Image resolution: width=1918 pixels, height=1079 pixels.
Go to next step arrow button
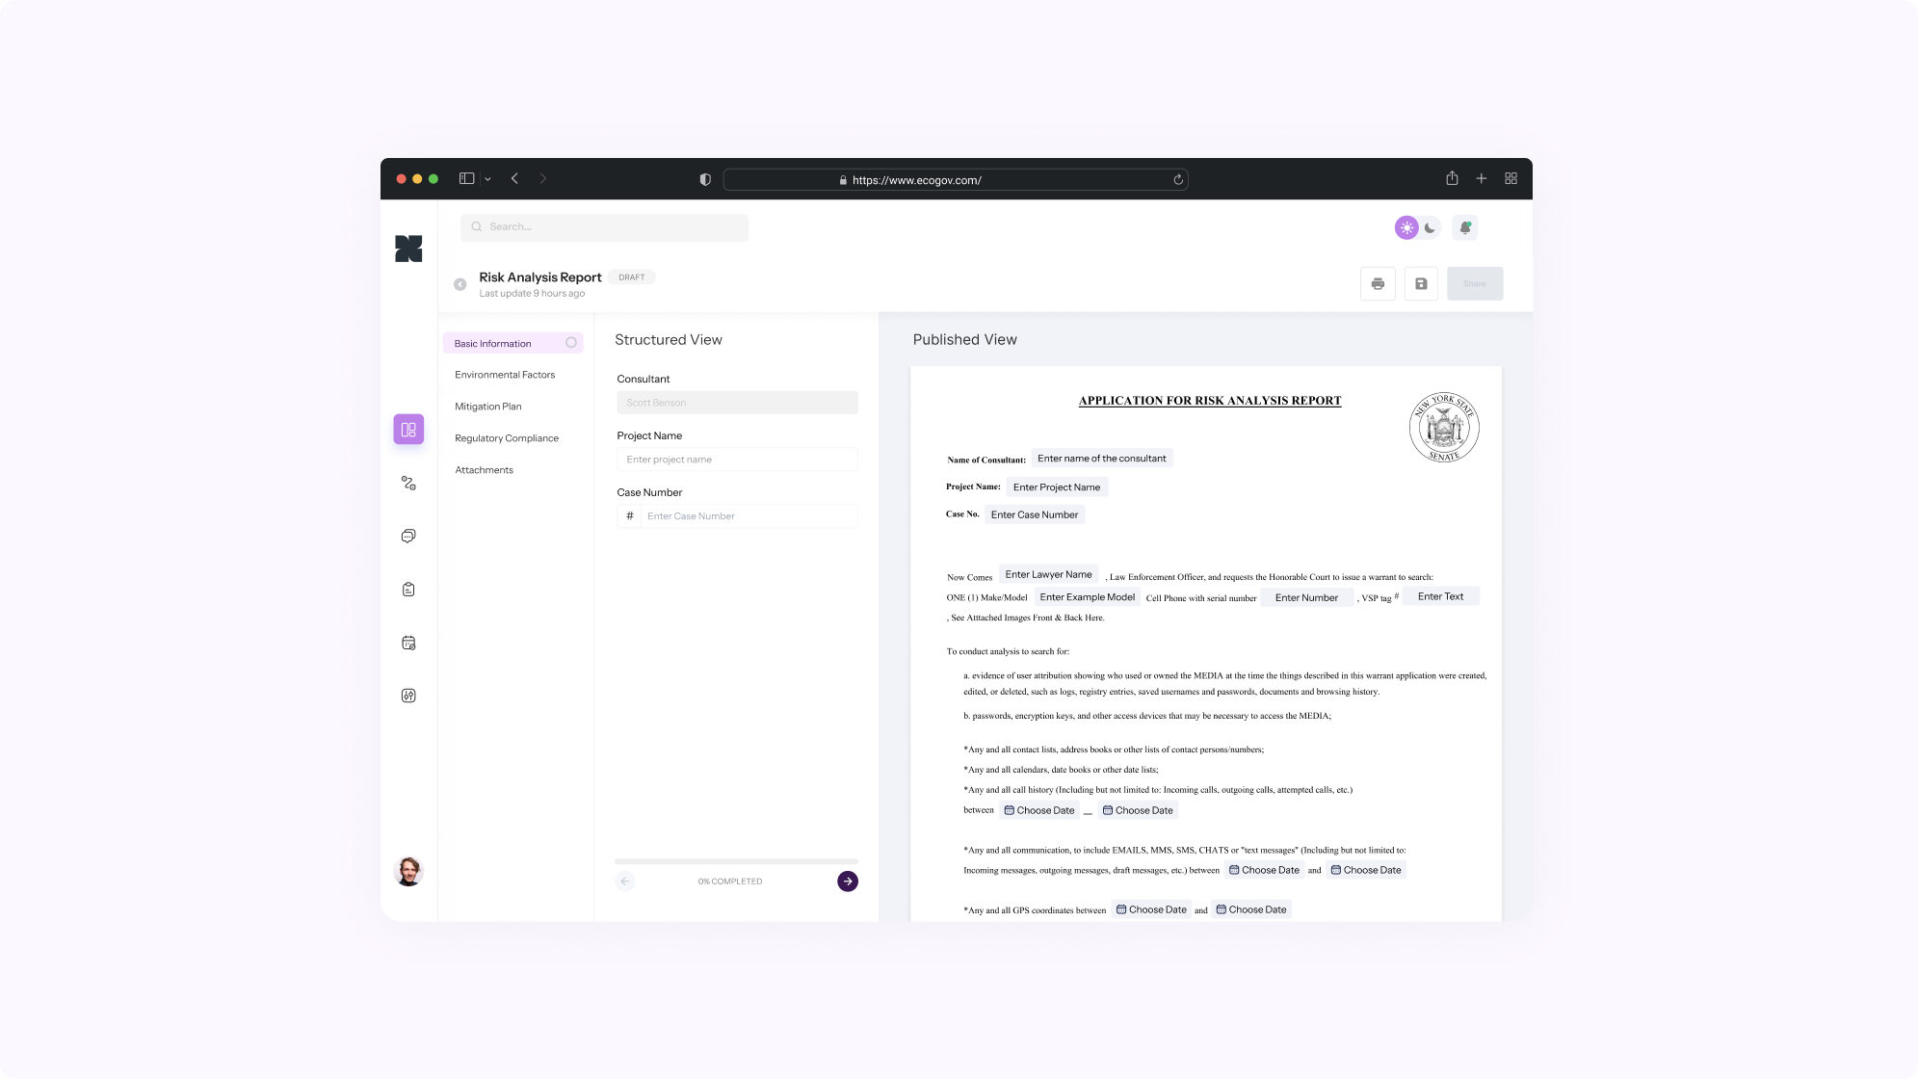(848, 882)
